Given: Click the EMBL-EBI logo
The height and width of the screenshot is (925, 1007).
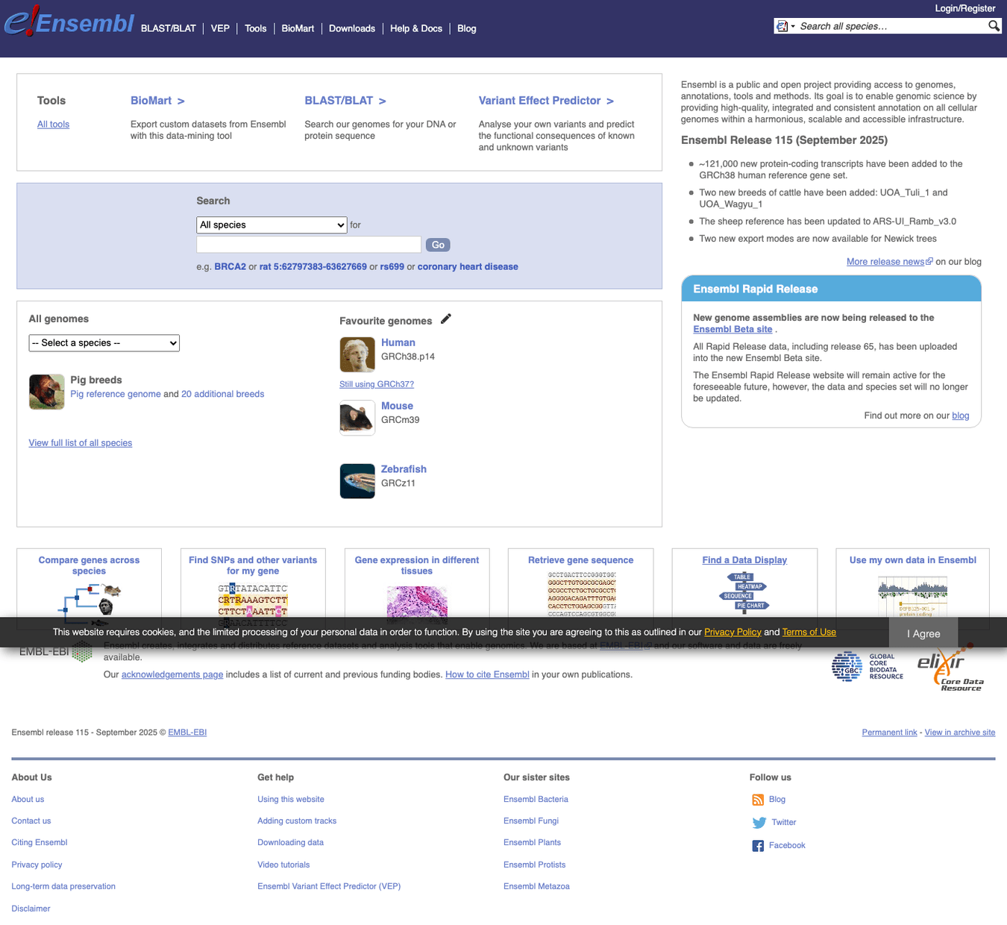Looking at the screenshot, I should click(54, 651).
